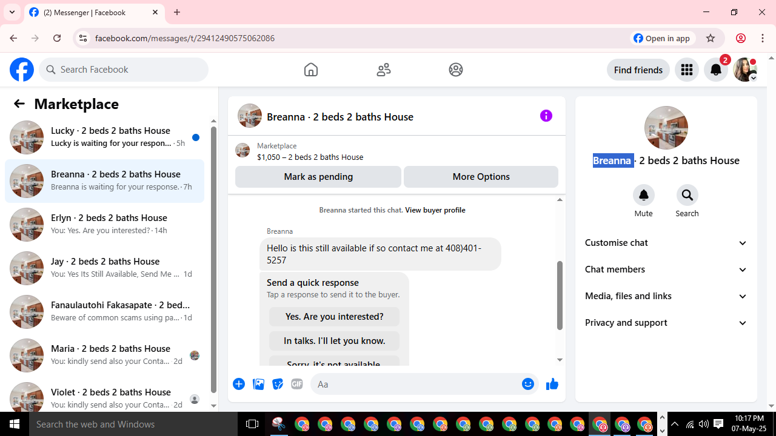The image size is (776, 436).
Task: Open conversation information purple icon
Action: 546,116
